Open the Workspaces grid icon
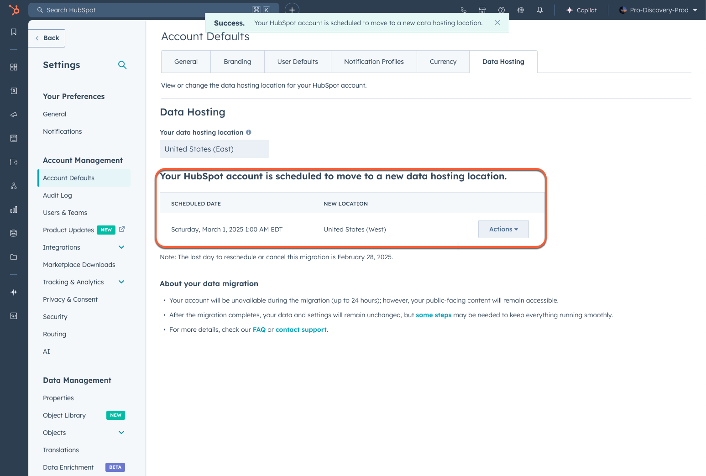This screenshot has width=706, height=476. coord(14,67)
